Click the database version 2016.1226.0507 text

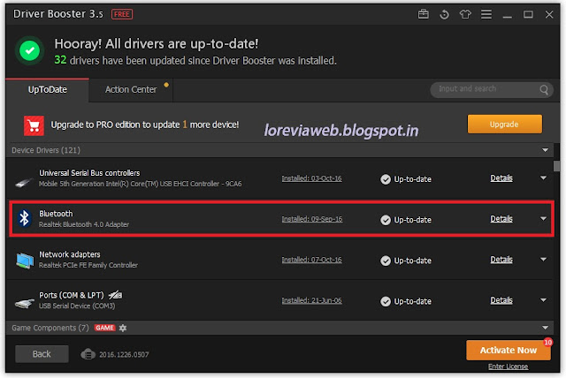click(124, 354)
